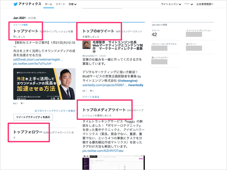Image resolution: width=227 pixels, height=170 pixels.
Task: Open the サイトエンジン account dropdown
Action: tap(171, 4)
